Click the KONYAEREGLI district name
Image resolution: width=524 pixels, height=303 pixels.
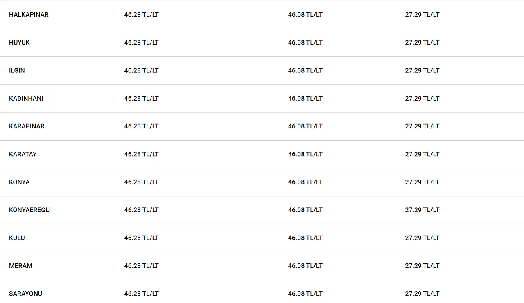tap(30, 210)
